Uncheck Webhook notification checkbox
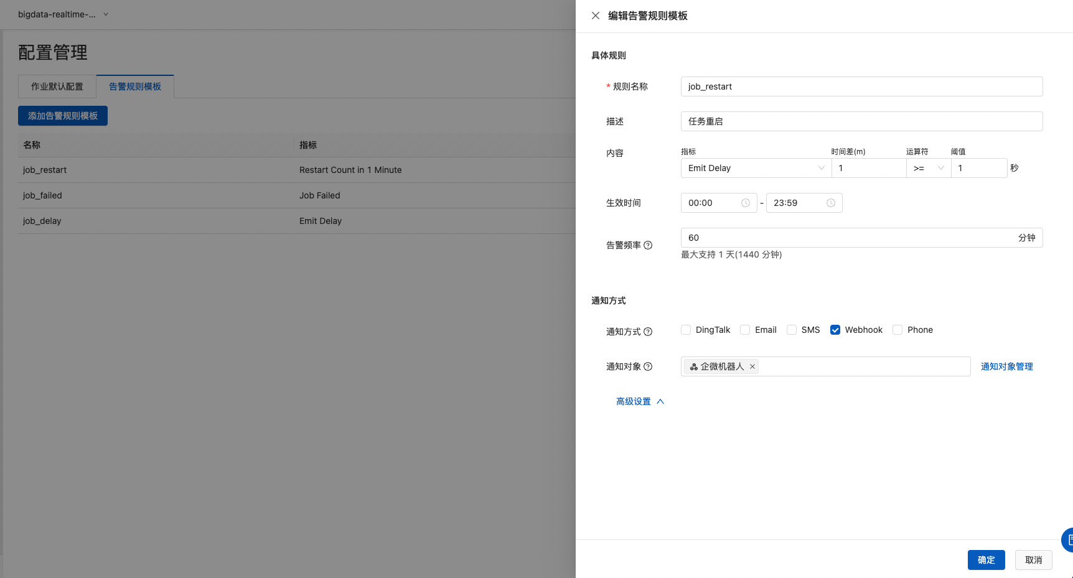The height and width of the screenshot is (578, 1073). tap(835, 330)
